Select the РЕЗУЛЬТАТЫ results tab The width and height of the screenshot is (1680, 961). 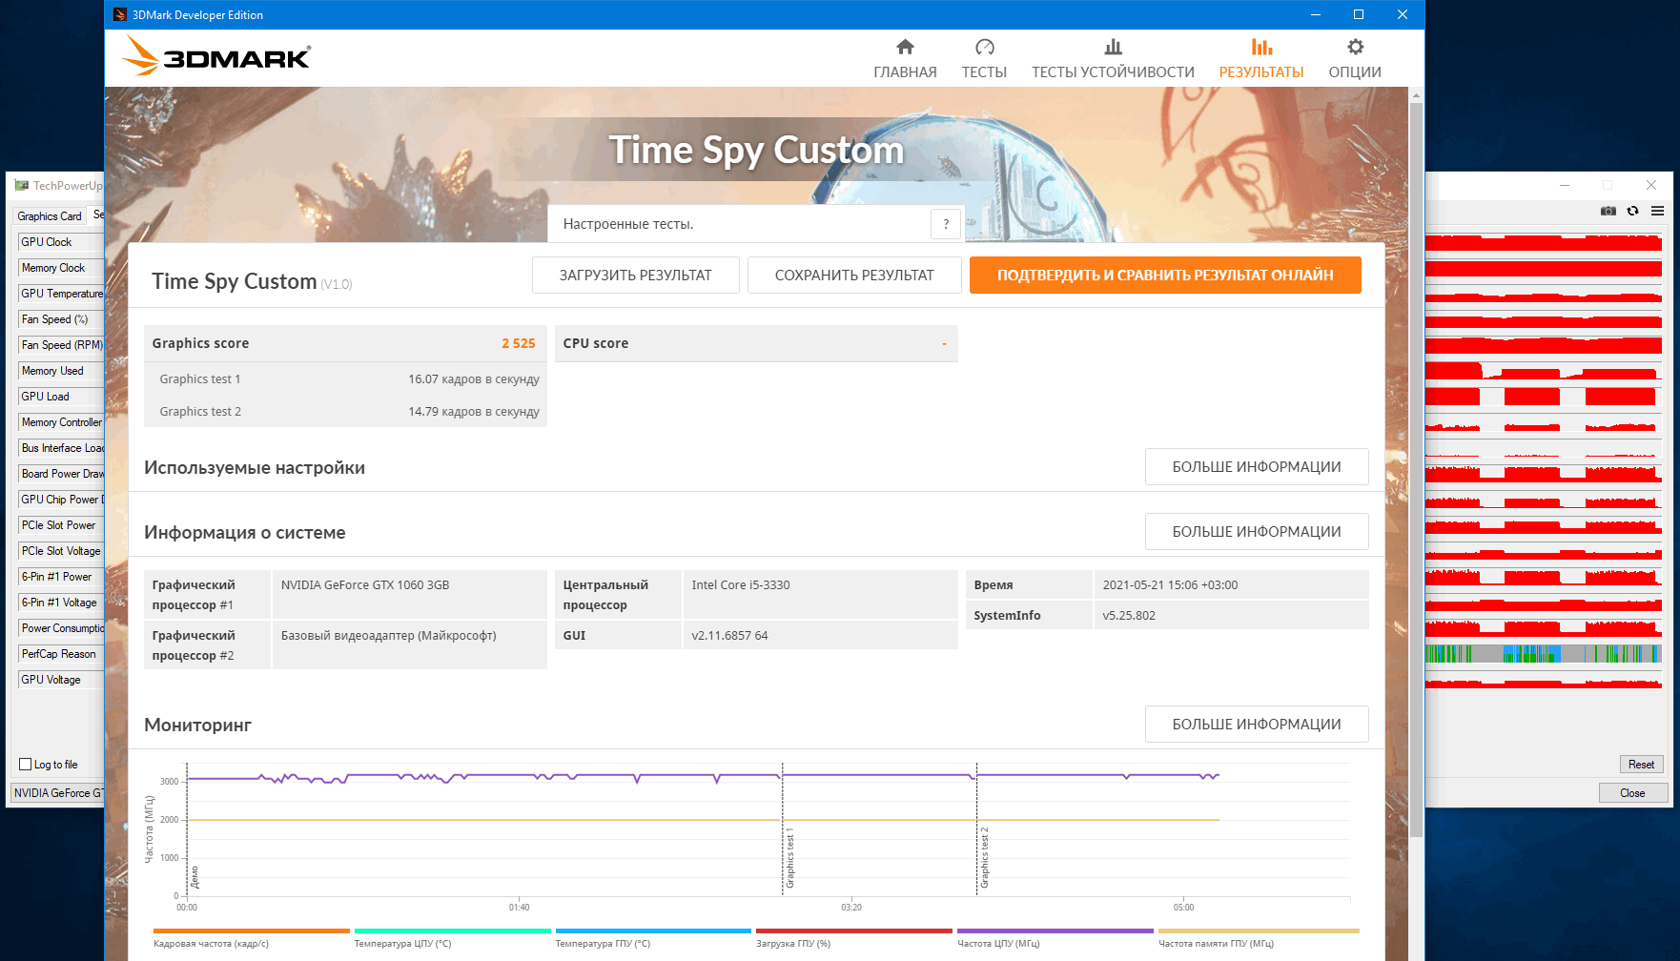click(x=1261, y=59)
